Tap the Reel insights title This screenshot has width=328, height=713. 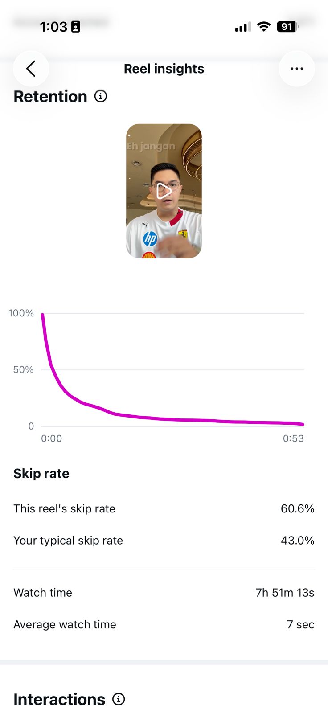point(164,69)
